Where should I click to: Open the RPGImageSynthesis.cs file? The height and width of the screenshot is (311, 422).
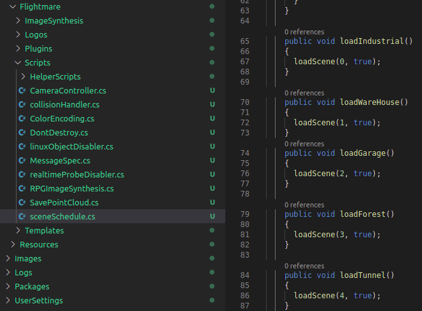tap(72, 189)
